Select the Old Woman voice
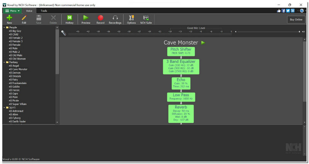This screenshot has width=309, height=164. [x=19, y=59]
